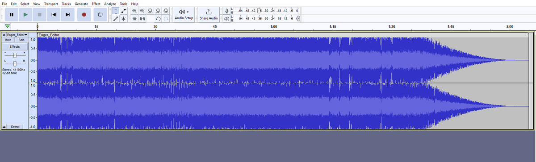Image resolution: width=536 pixels, height=162 pixels.
Task: Open the Generate menu
Action: pos(81,4)
